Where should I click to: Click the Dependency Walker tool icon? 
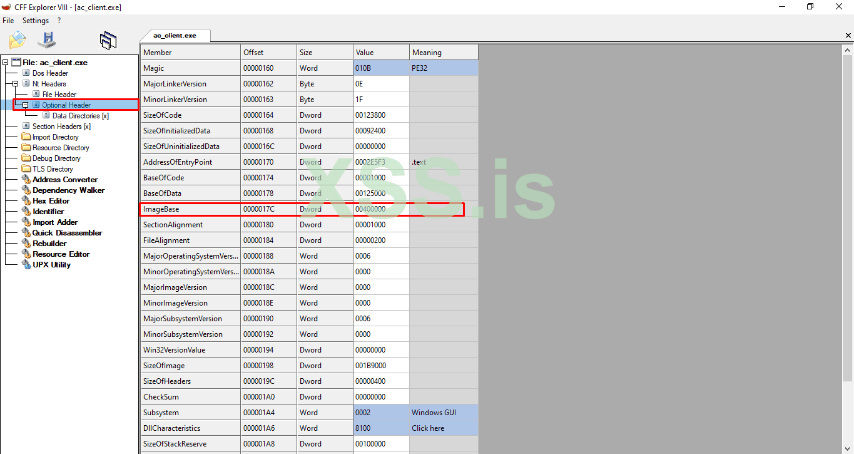pyautogui.click(x=26, y=190)
